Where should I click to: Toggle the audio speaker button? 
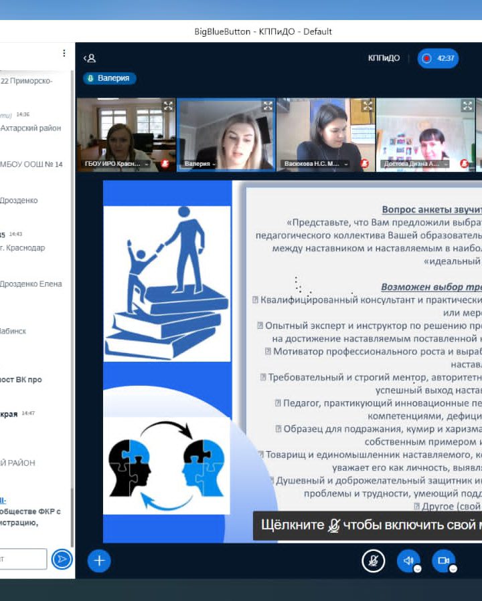coord(408,561)
